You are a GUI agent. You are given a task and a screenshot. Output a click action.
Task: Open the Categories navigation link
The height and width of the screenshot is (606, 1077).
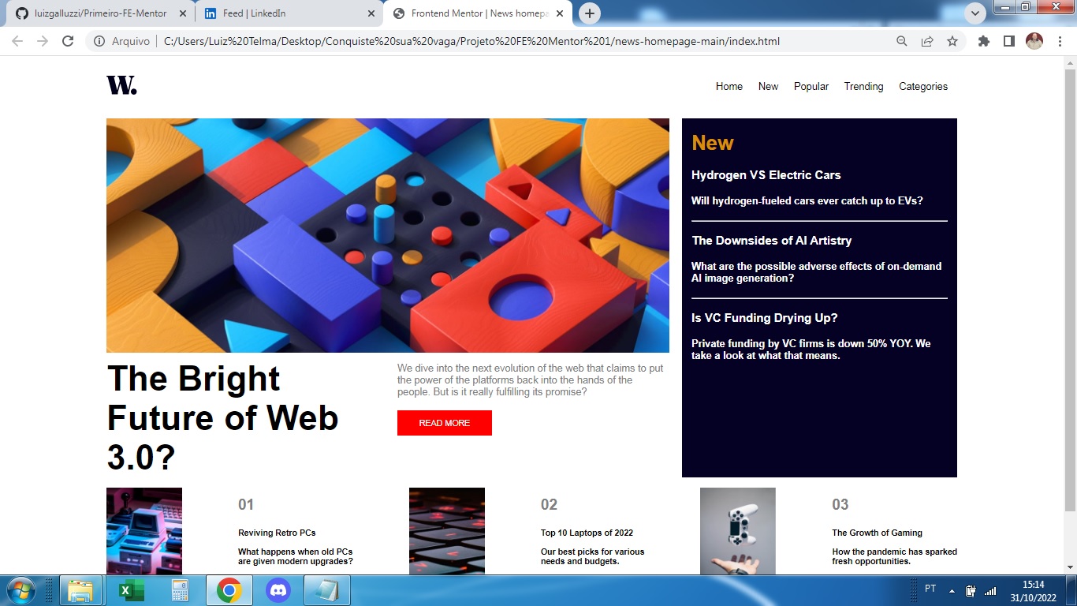tap(923, 87)
